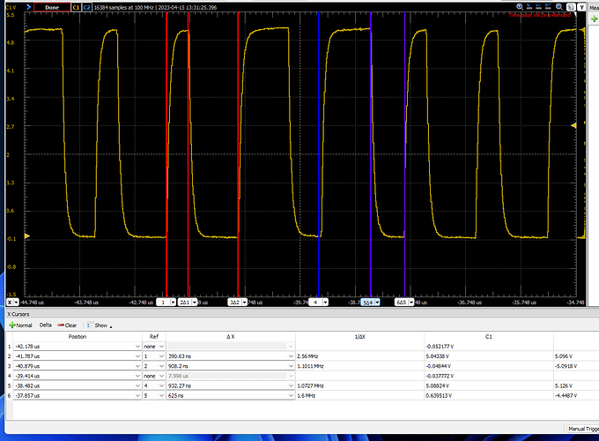The width and height of the screenshot is (599, 441).
Task: Click ΔX field 625 ns
Action: [231, 395]
